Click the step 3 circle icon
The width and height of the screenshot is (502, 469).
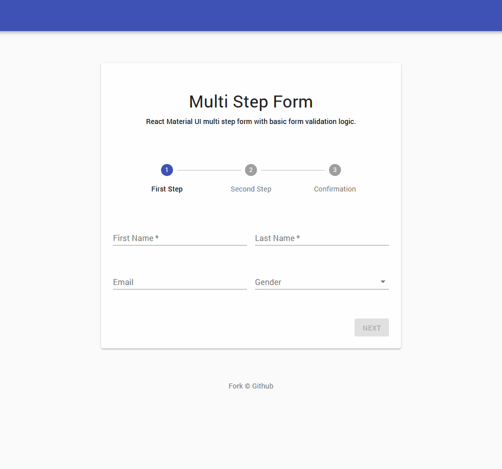pos(334,169)
